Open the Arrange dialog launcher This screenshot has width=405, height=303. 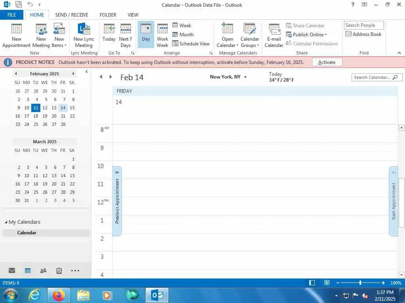(211, 53)
